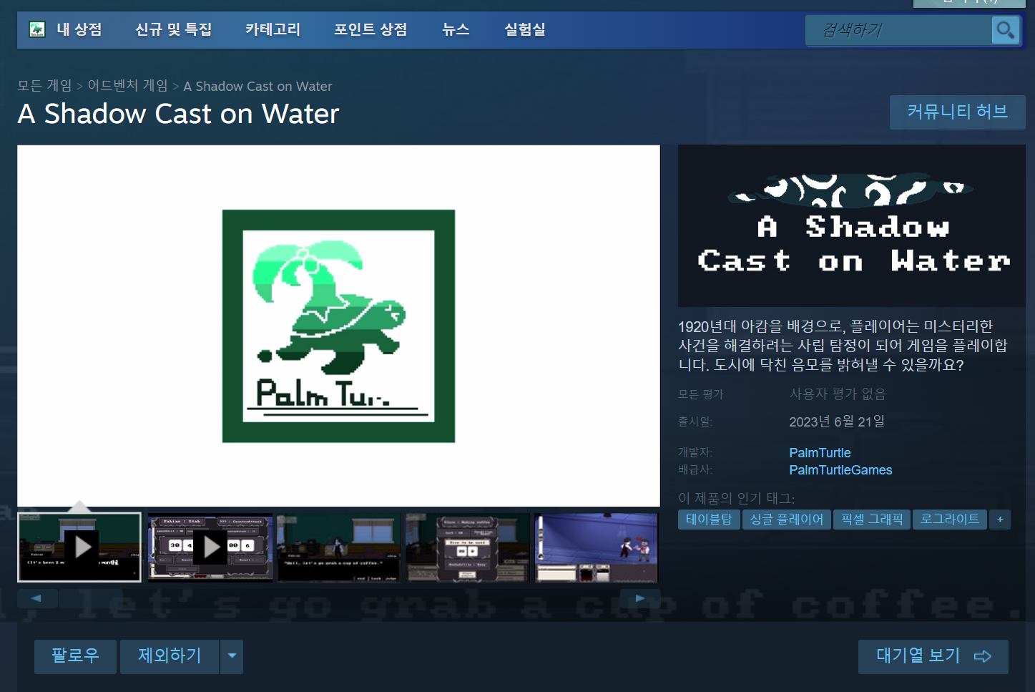This screenshot has height=692, width=1035.
Task: Click the game capsule header image
Action: pos(851,226)
